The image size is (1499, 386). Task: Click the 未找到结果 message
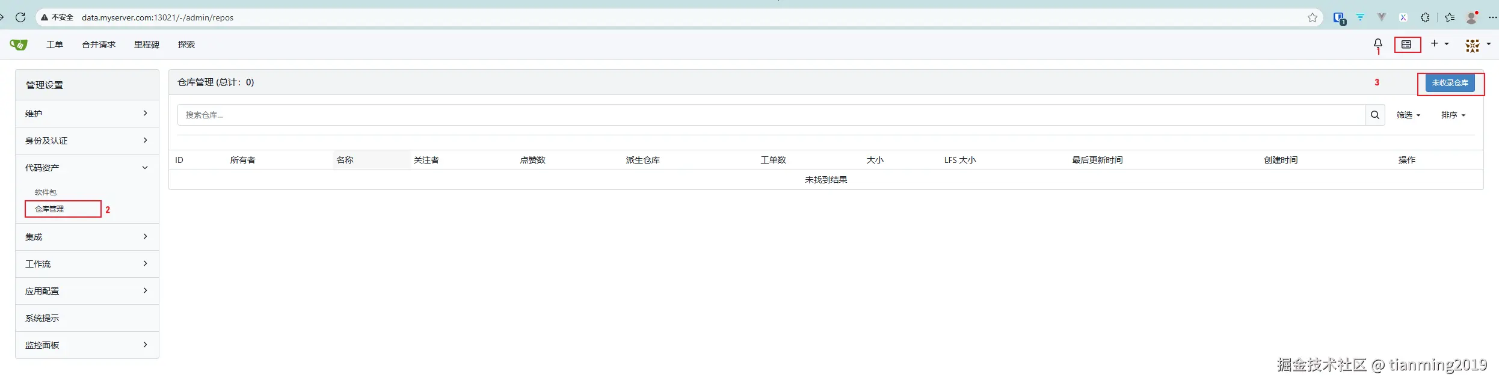coord(826,180)
